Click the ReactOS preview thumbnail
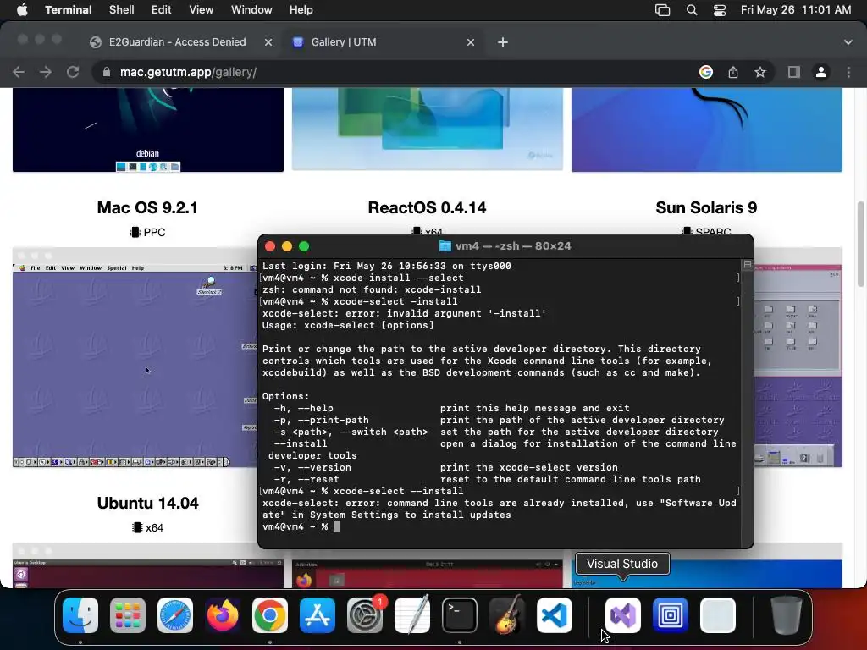867x650 pixels. (428, 129)
